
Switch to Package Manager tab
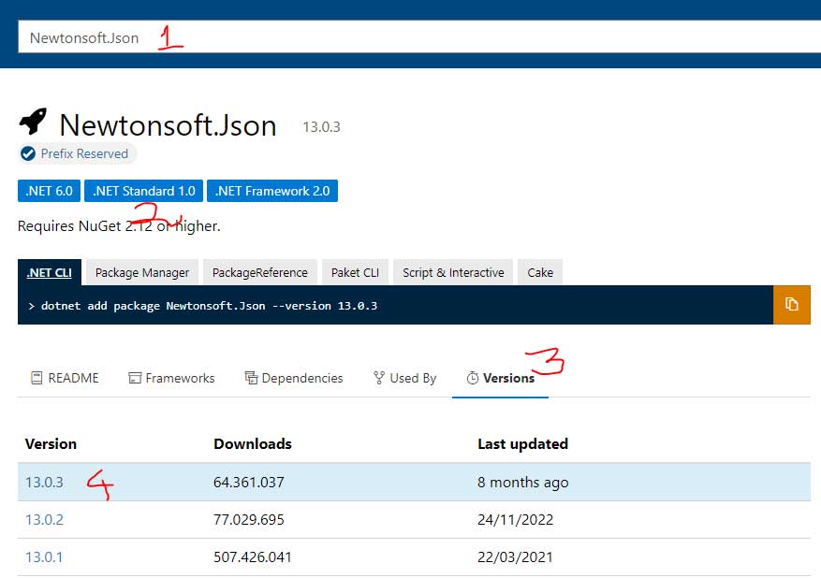(x=142, y=272)
